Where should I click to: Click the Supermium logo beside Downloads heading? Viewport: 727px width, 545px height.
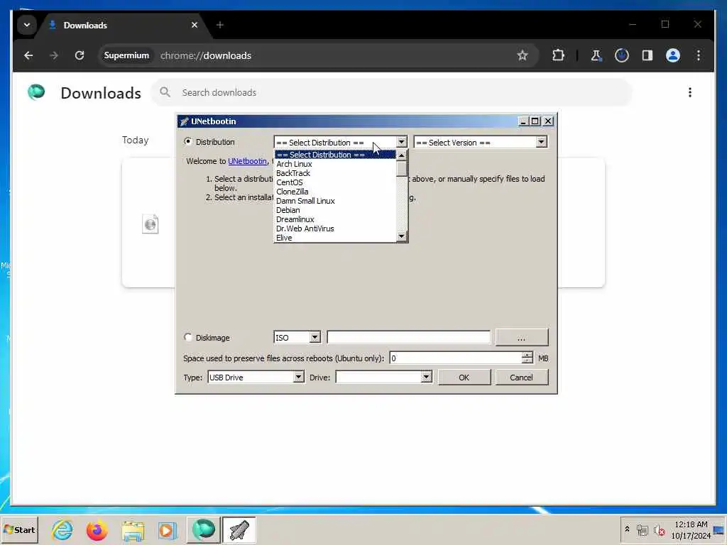coord(36,92)
